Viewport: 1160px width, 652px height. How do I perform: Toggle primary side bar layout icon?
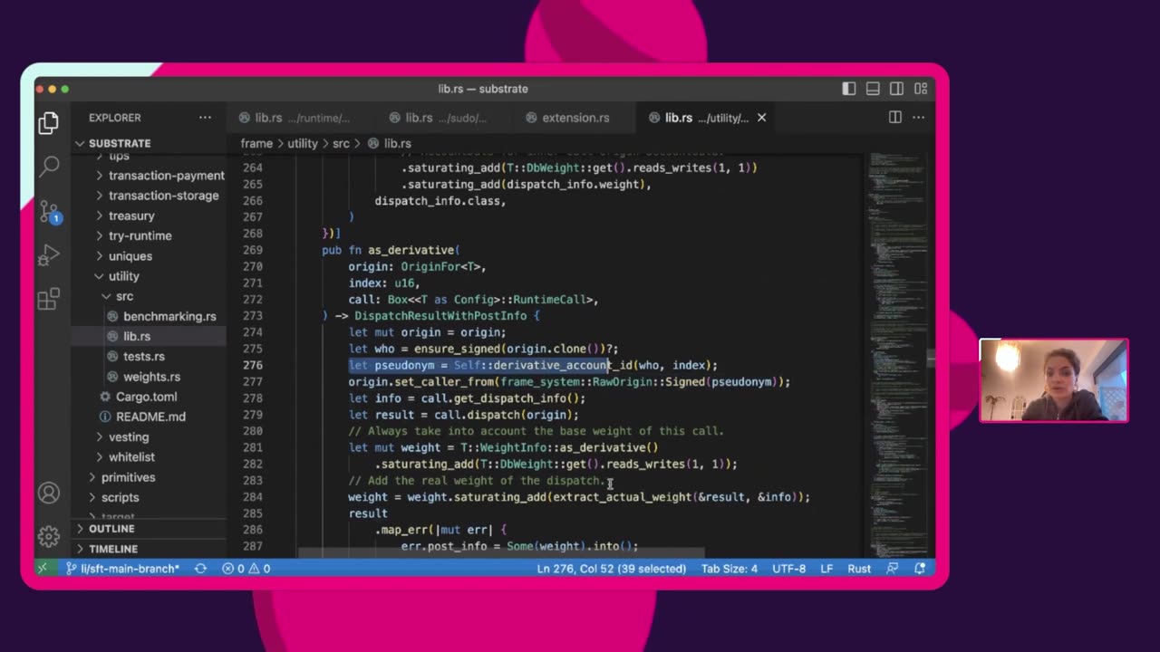848,89
